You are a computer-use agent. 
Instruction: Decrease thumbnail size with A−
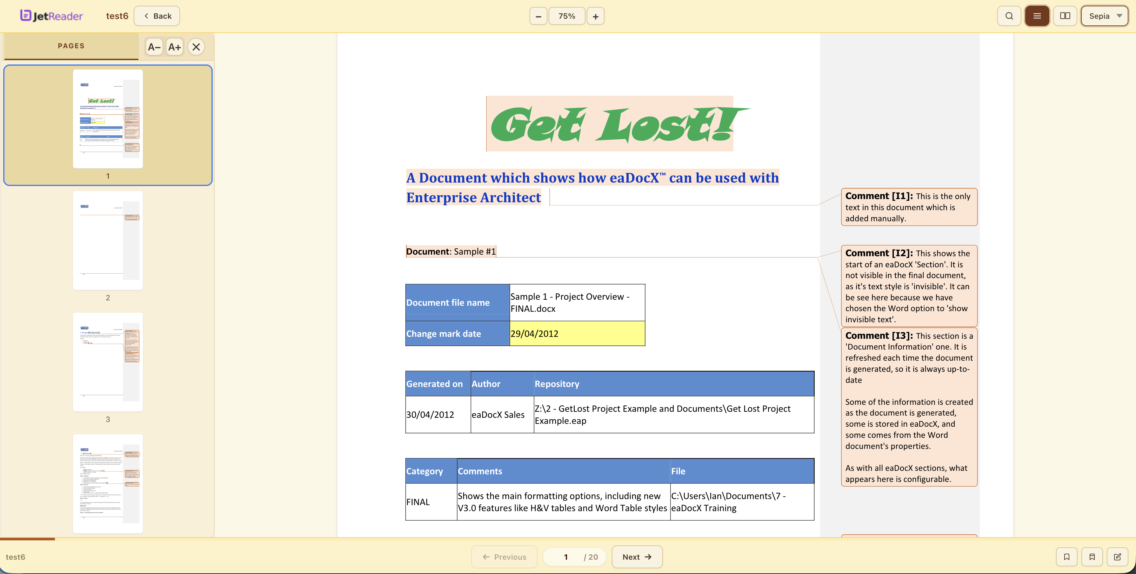(x=154, y=47)
